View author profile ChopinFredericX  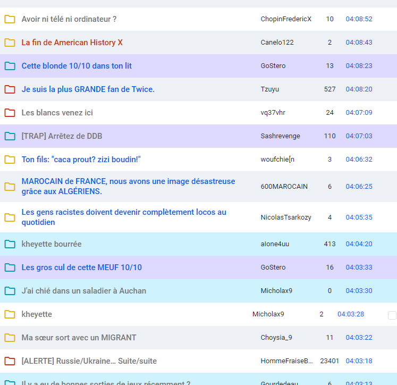tap(286, 19)
